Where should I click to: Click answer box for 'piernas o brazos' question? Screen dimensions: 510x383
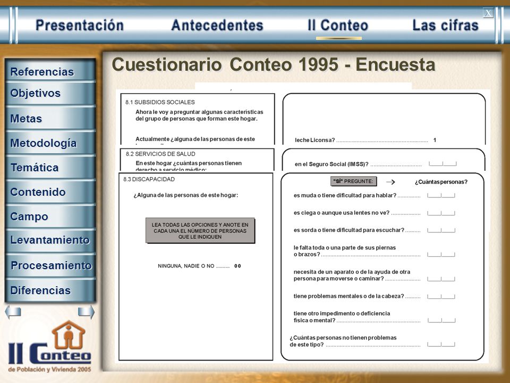pos(441,254)
